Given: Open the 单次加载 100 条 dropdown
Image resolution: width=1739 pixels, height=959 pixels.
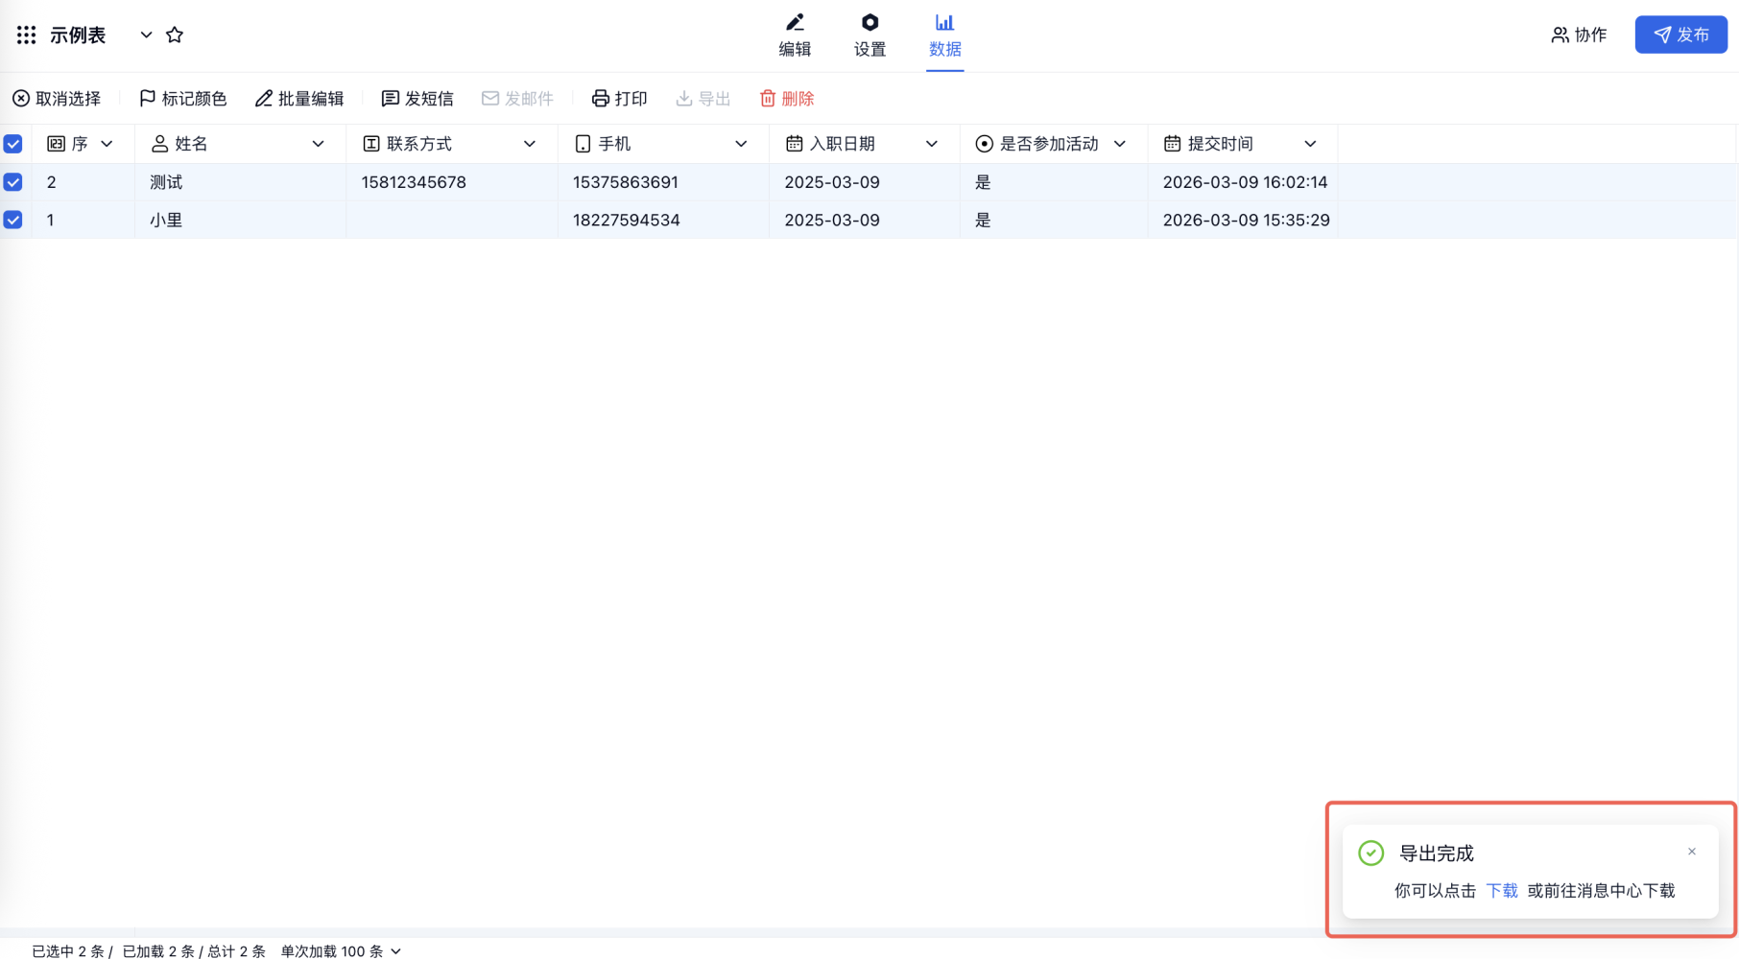Looking at the screenshot, I should [341, 951].
